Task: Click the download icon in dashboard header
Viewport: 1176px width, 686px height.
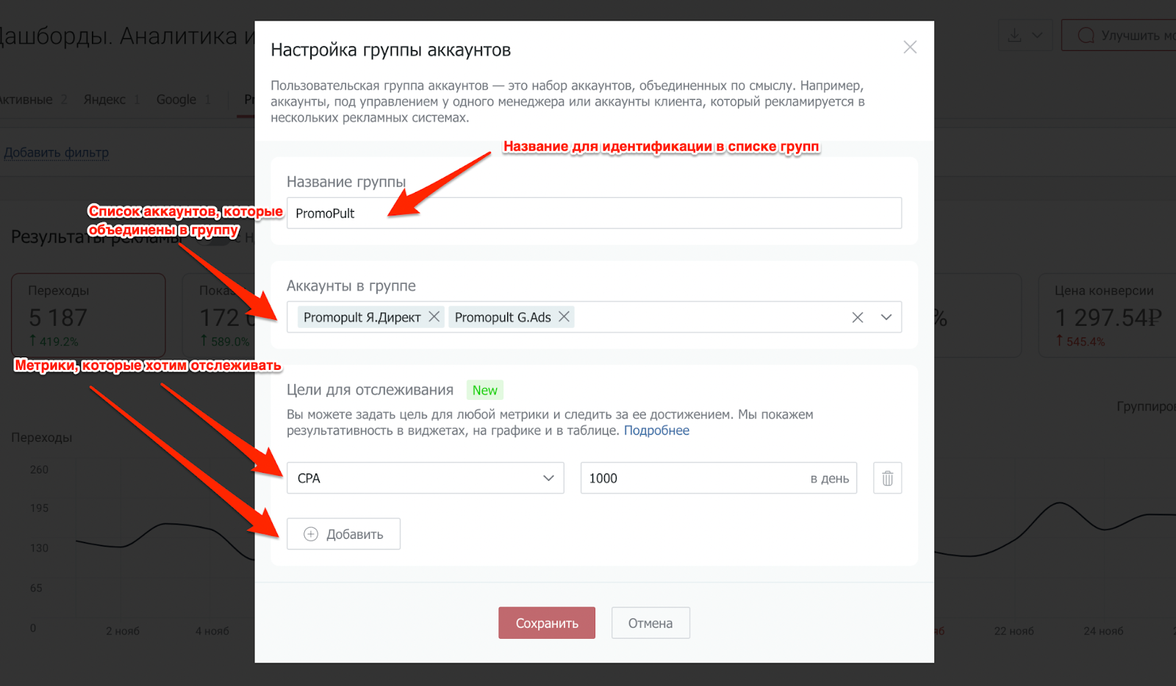Action: click(1014, 35)
